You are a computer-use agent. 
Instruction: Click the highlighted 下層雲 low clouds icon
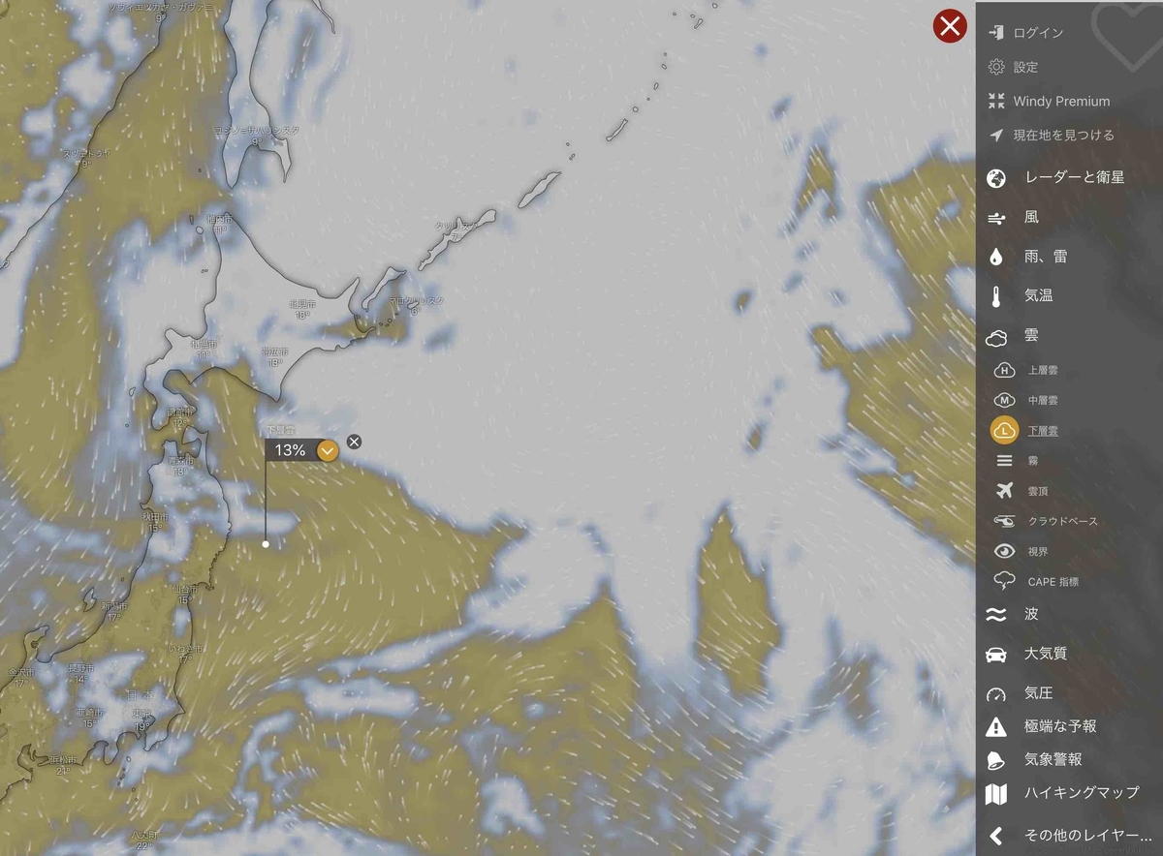point(1005,430)
